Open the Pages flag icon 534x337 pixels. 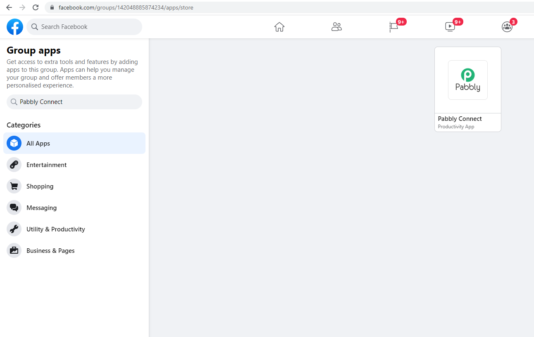[393, 27]
